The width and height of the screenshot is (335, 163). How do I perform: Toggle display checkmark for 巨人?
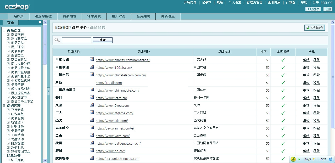283,113
